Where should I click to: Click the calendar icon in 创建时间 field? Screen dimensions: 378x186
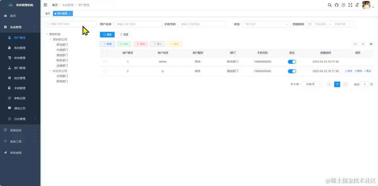pos(310,24)
